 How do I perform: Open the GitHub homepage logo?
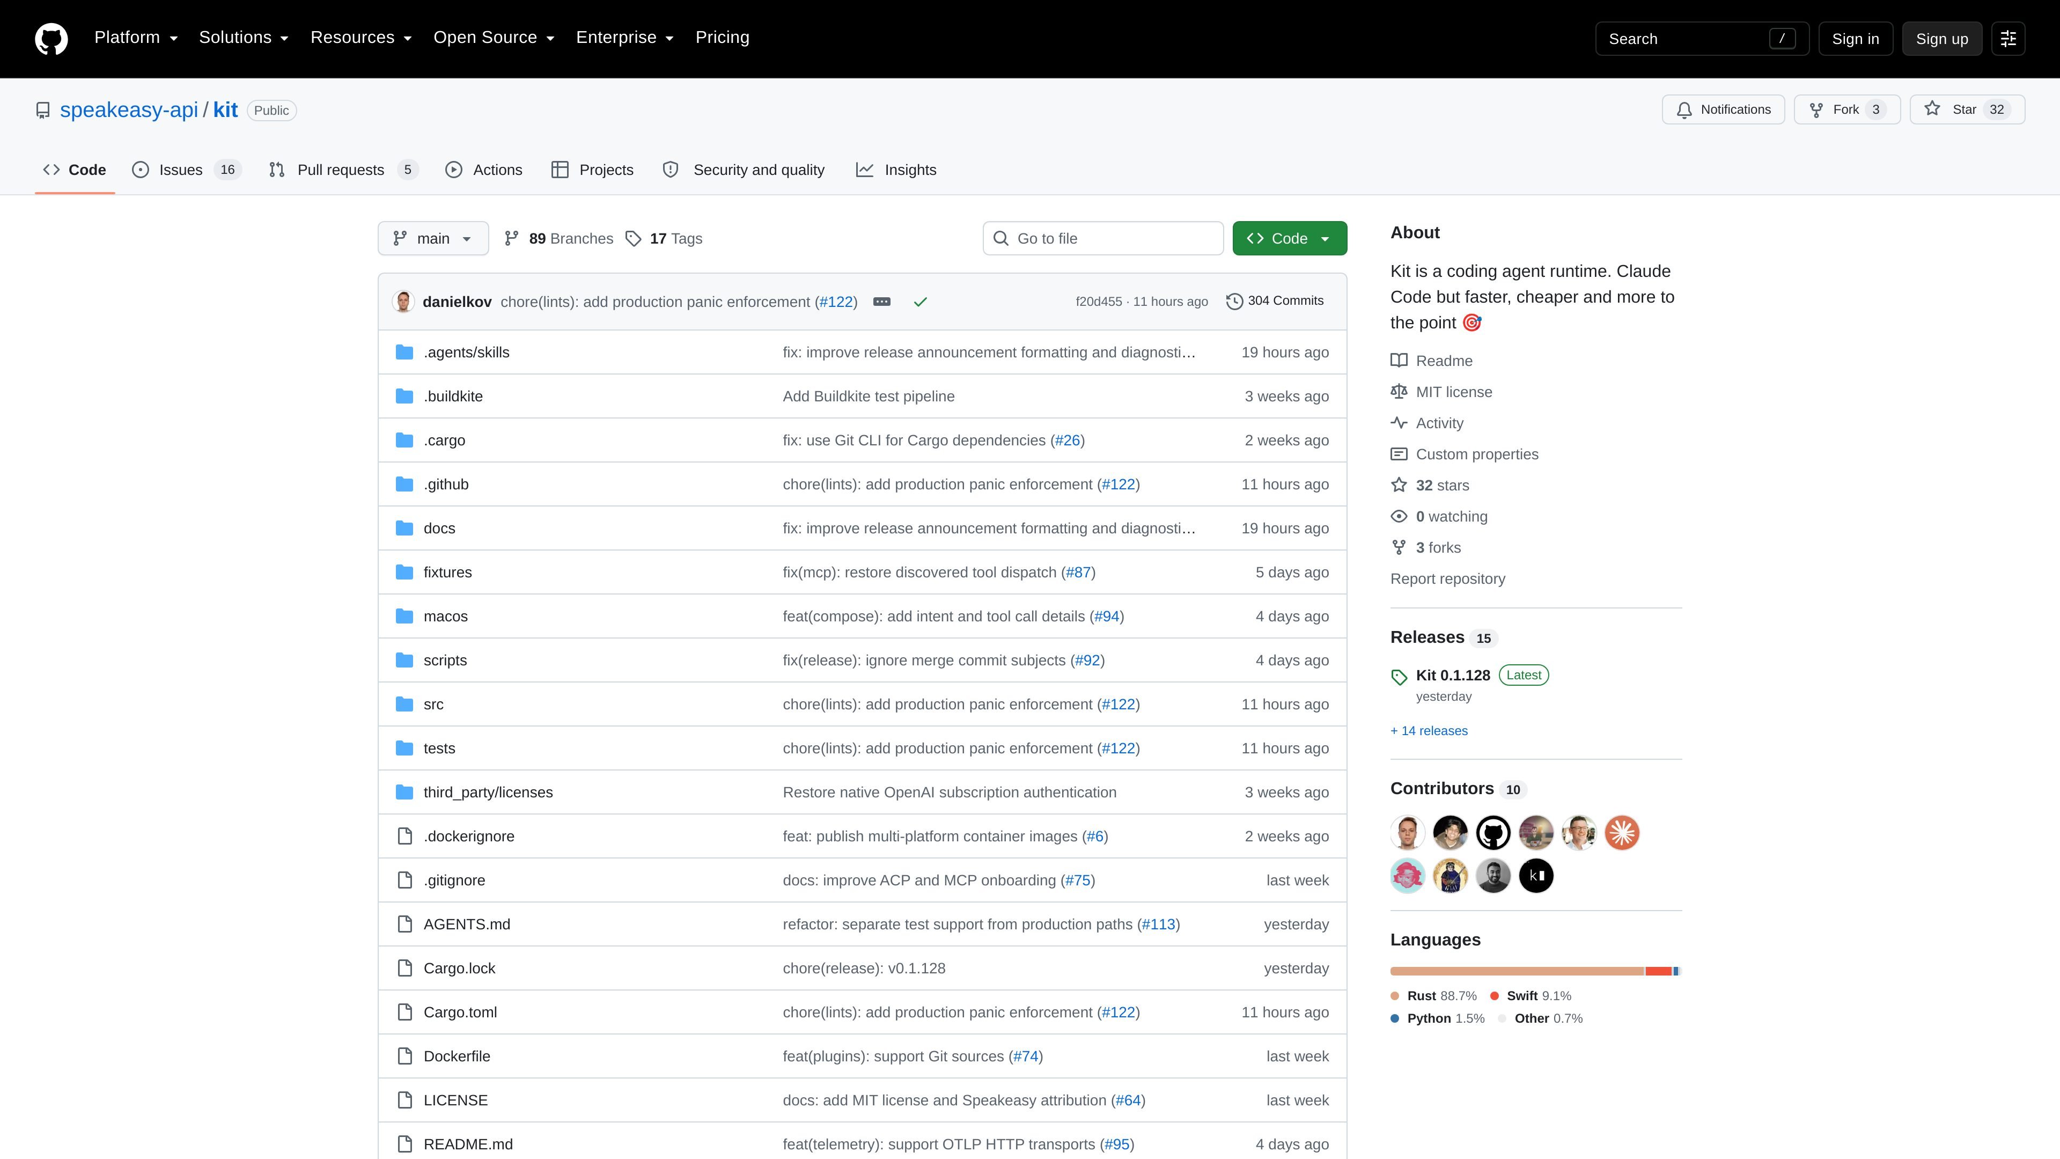(51, 39)
